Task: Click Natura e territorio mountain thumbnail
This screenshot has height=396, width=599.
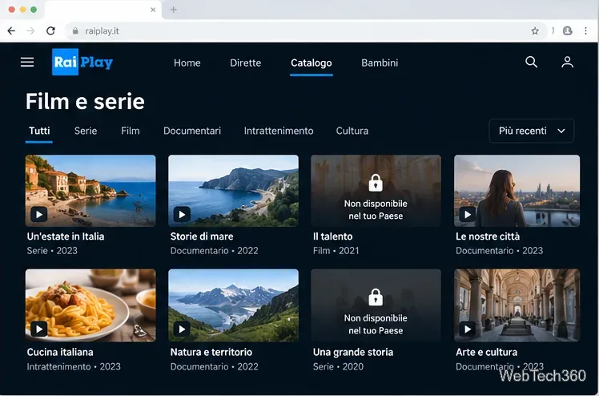Action: coord(233,305)
